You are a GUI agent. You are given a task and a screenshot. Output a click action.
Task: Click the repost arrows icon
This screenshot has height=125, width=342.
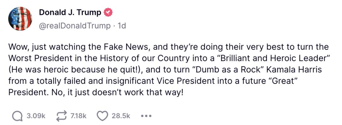click(62, 116)
